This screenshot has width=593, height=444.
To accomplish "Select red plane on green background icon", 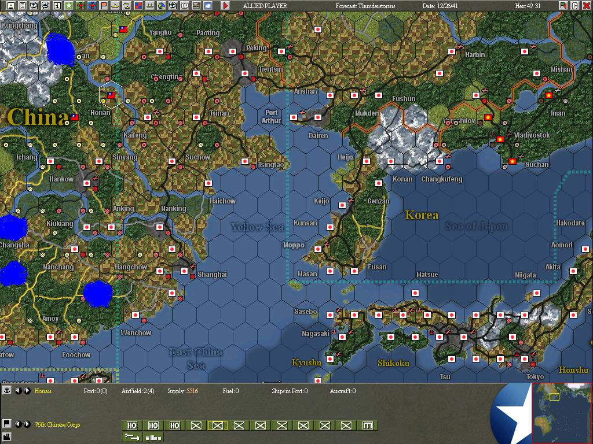I will 80,5.
